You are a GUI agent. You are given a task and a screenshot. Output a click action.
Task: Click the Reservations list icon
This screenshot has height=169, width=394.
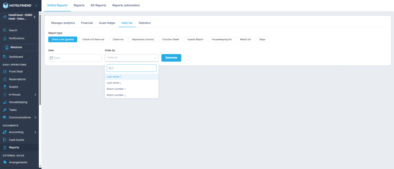click(5, 79)
